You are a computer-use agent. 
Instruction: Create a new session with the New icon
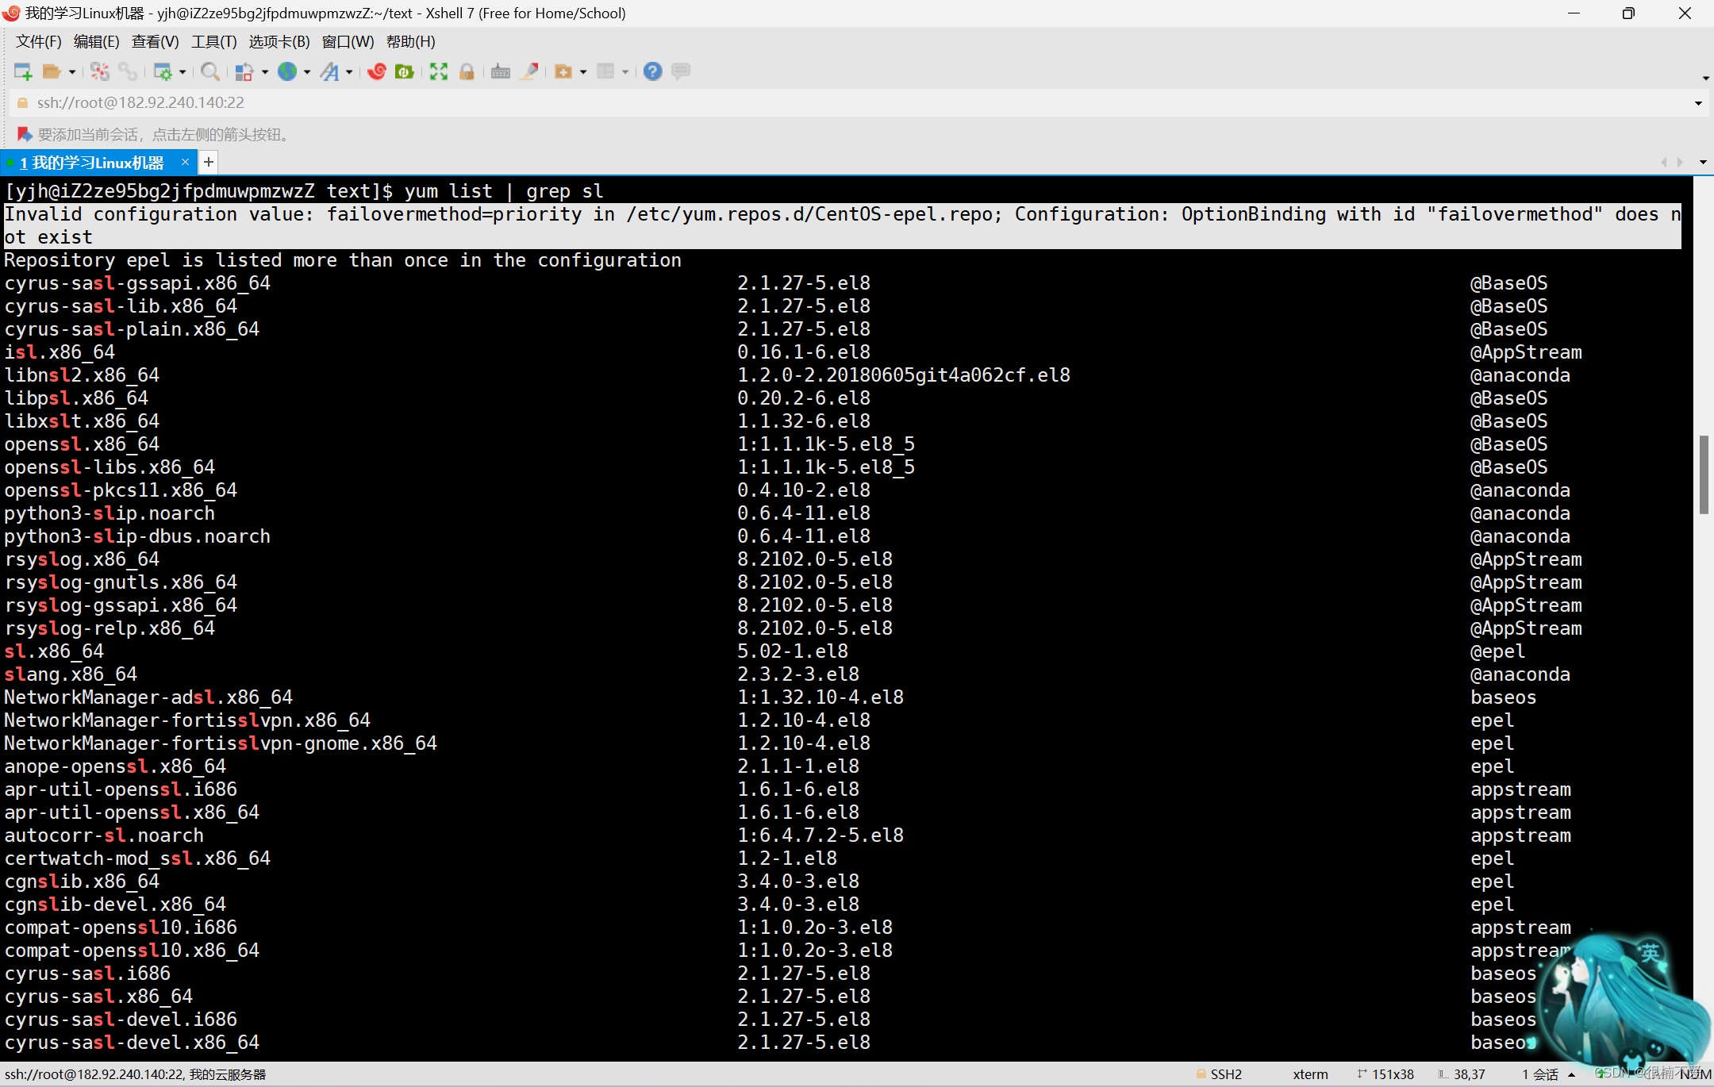coord(22,71)
